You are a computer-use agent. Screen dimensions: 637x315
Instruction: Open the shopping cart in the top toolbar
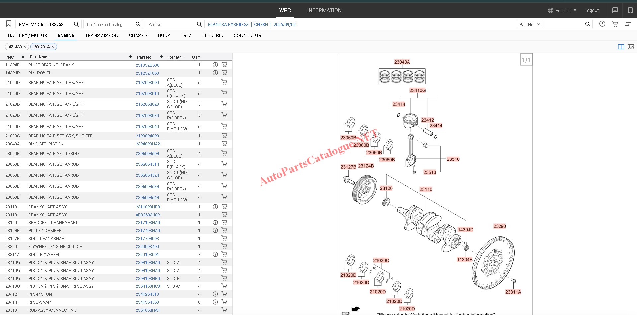(615, 24)
